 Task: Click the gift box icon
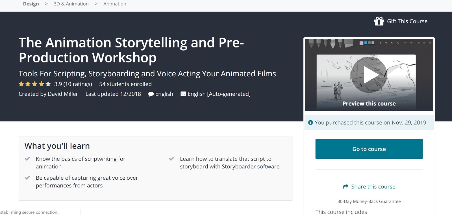tap(379, 21)
